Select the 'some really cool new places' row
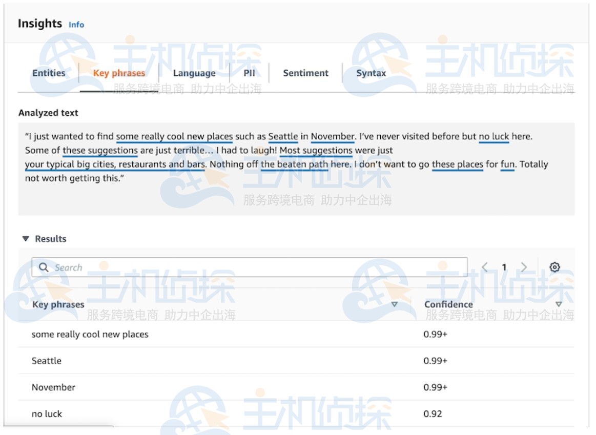Screen dimensions: 596x435 tap(297, 335)
